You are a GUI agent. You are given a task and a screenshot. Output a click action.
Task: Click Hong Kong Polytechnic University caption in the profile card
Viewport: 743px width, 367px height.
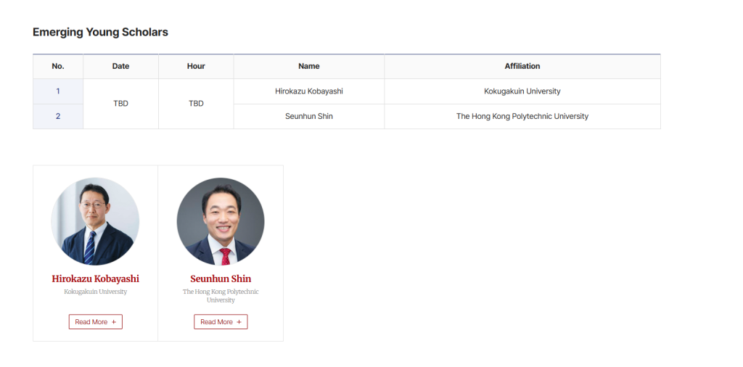tap(221, 295)
